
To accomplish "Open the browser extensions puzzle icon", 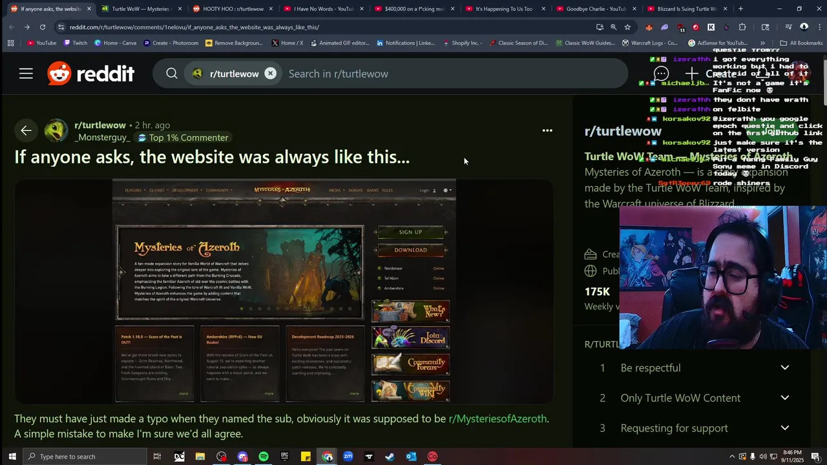I will [742, 27].
